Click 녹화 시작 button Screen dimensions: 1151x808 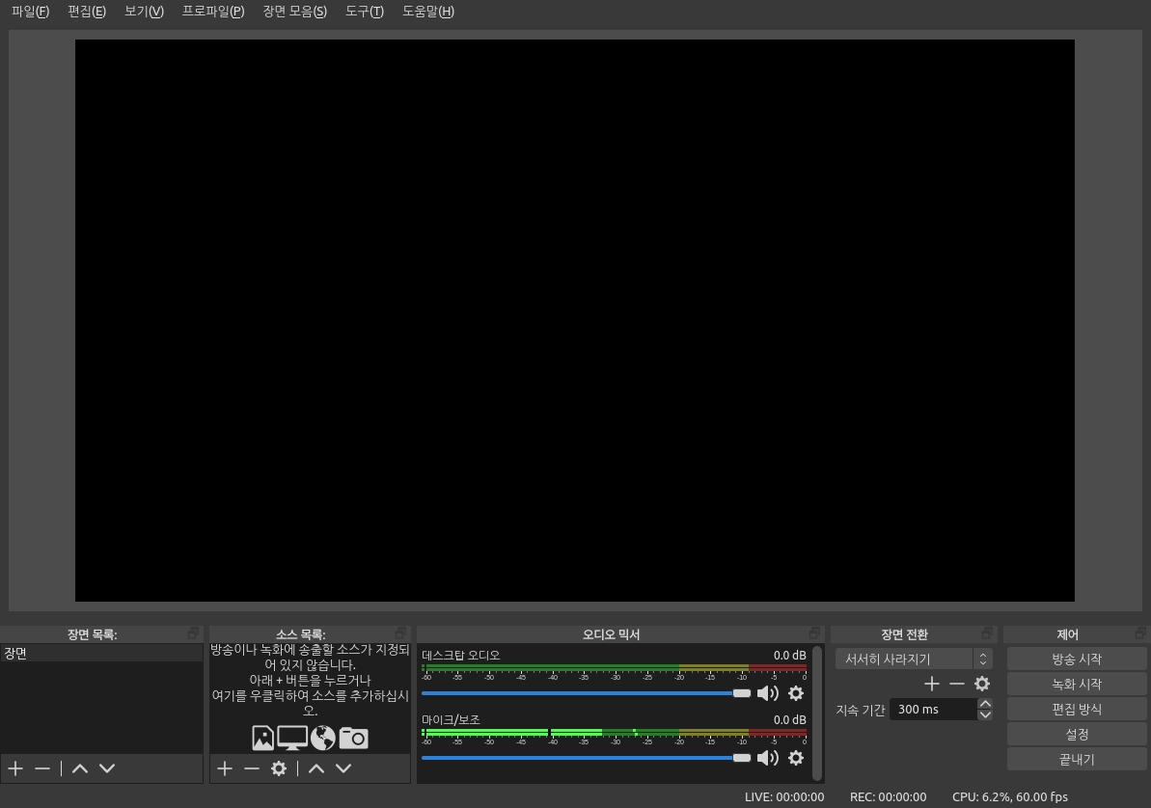coord(1077,684)
